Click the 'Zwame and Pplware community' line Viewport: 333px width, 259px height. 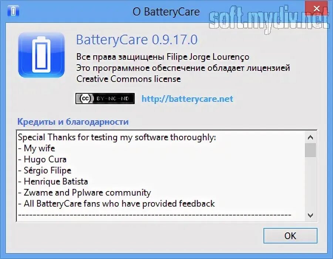[x=84, y=193]
